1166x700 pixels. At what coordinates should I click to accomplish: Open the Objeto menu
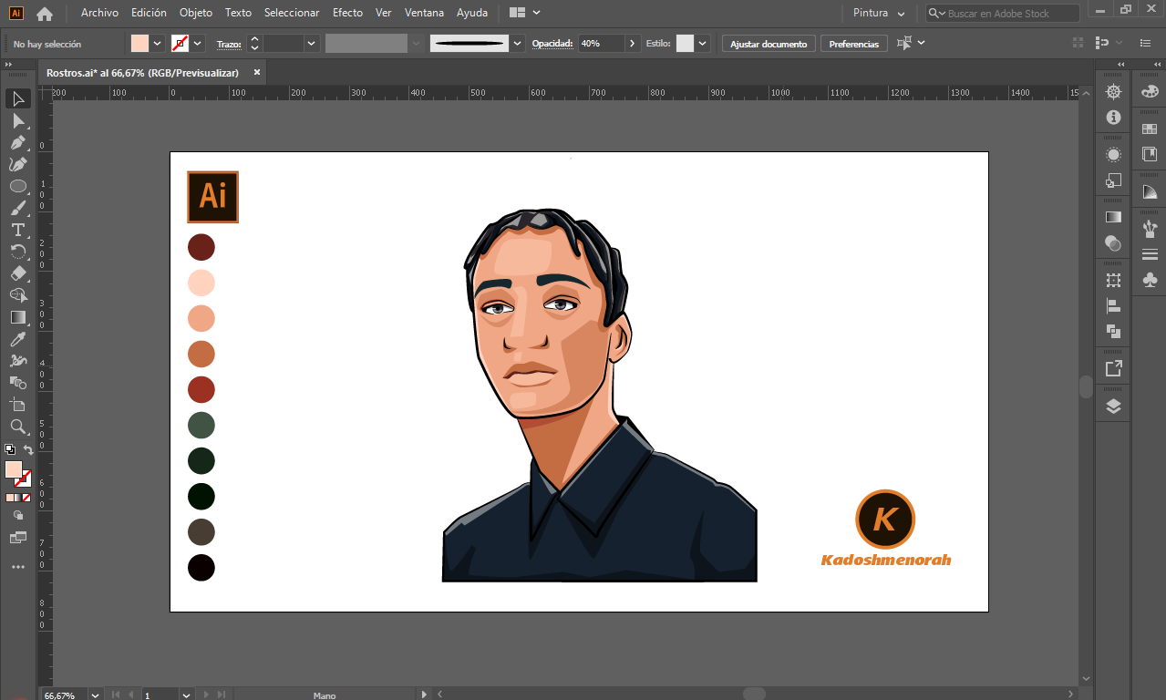(195, 13)
